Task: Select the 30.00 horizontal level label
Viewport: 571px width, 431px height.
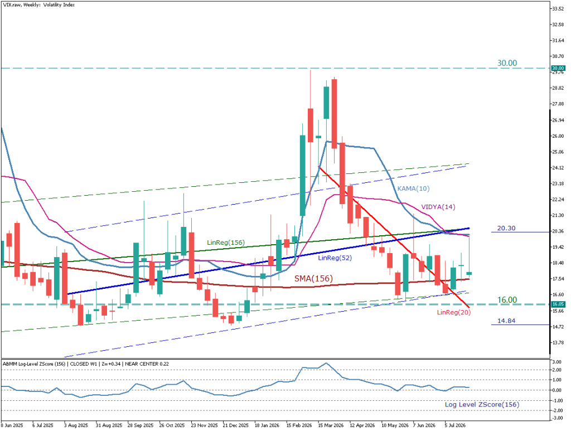Action: [x=507, y=63]
